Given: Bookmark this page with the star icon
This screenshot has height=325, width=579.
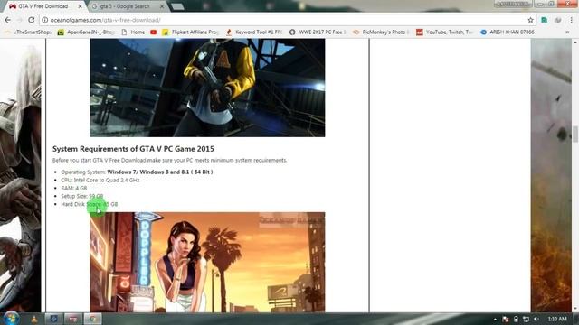Looking at the screenshot, I should [x=531, y=20].
